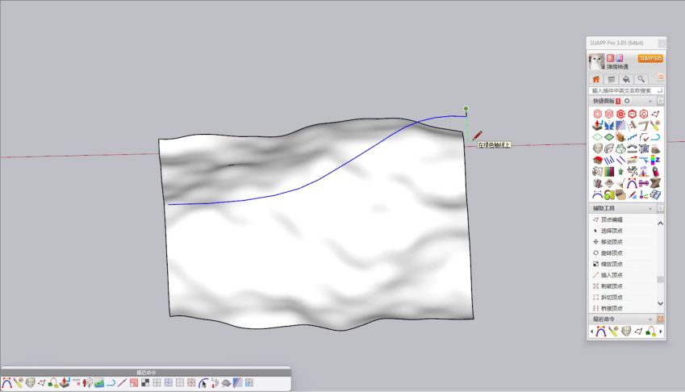Click green lock icon in quick panel
Image resolution: width=685 pixels, height=392 pixels.
click(609, 194)
